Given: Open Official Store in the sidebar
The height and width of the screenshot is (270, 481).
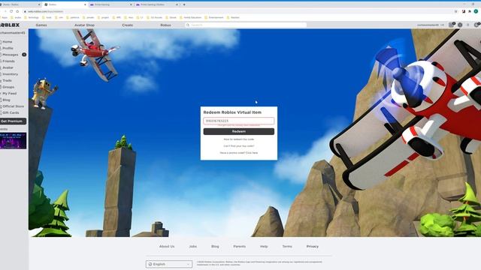Looking at the screenshot, I should coord(13,106).
